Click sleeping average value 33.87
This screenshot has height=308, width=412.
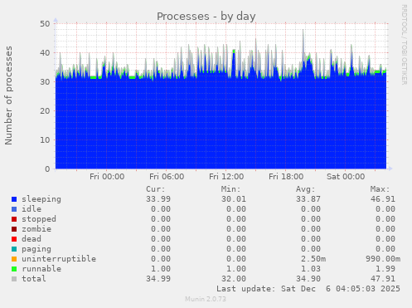[x=308, y=199]
